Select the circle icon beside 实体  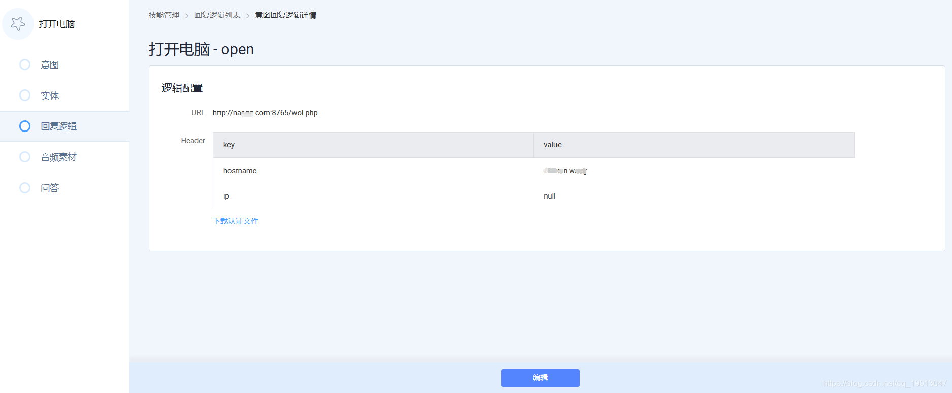(x=25, y=95)
